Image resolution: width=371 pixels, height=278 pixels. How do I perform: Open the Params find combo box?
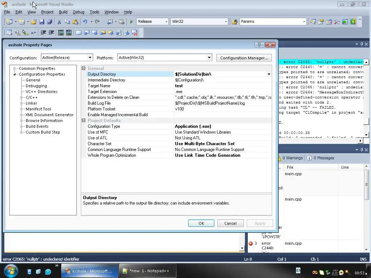point(273,21)
